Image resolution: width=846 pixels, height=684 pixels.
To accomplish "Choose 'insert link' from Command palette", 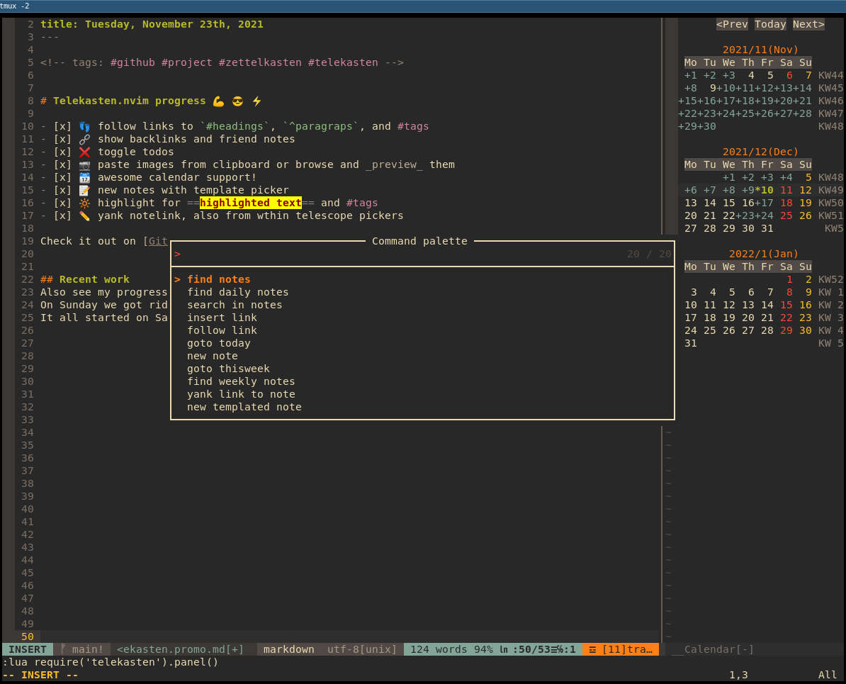I will (222, 318).
